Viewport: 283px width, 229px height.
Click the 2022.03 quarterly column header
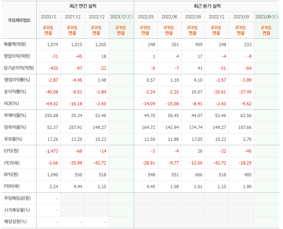coord(146,17)
